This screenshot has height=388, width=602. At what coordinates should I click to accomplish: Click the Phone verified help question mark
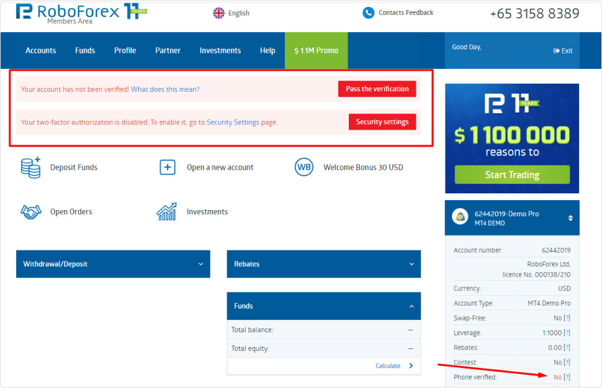click(567, 377)
